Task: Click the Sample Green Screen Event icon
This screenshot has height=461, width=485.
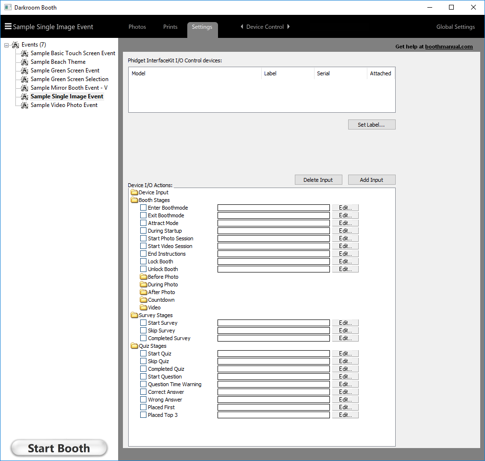Action: tap(25, 71)
